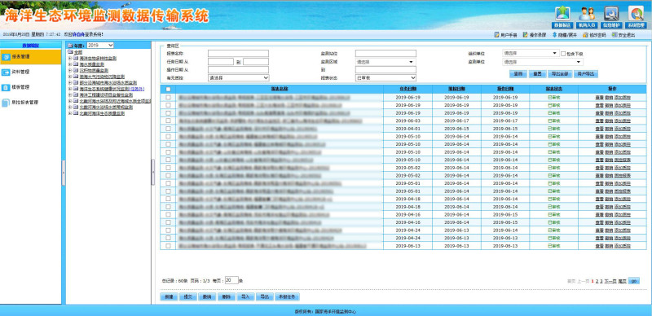Click 安全退出 to log out
This screenshot has width=652, height=316.
click(x=623, y=35)
